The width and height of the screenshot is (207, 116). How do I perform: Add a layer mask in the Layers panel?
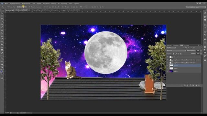tap(187, 85)
